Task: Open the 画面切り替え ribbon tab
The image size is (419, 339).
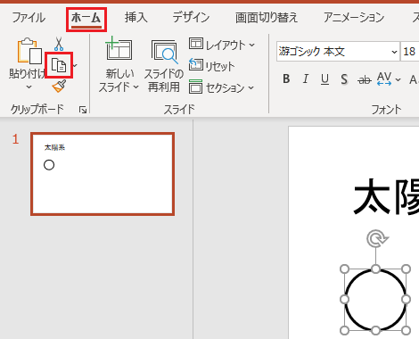Action: click(x=267, y=18)
